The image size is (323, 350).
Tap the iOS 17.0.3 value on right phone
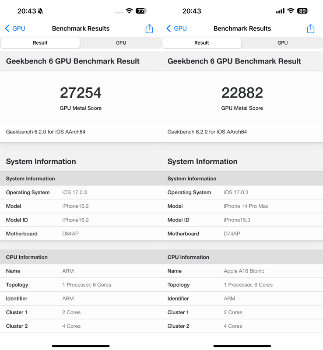236,192
